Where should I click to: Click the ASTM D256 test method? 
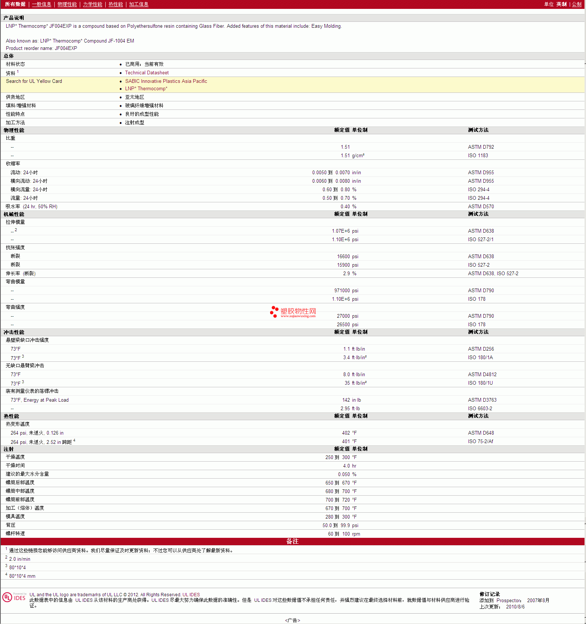(x=481, y=349)
